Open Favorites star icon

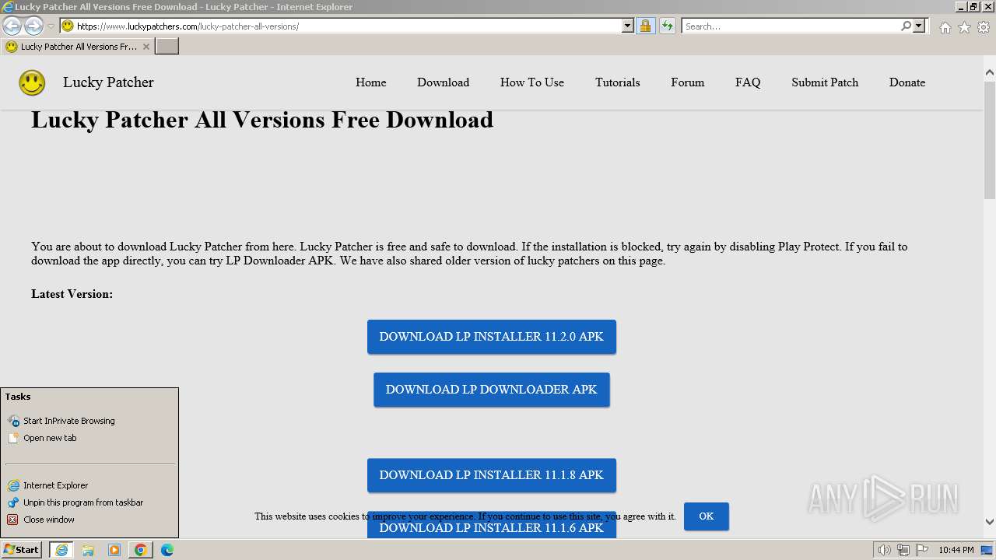point(964,27)
